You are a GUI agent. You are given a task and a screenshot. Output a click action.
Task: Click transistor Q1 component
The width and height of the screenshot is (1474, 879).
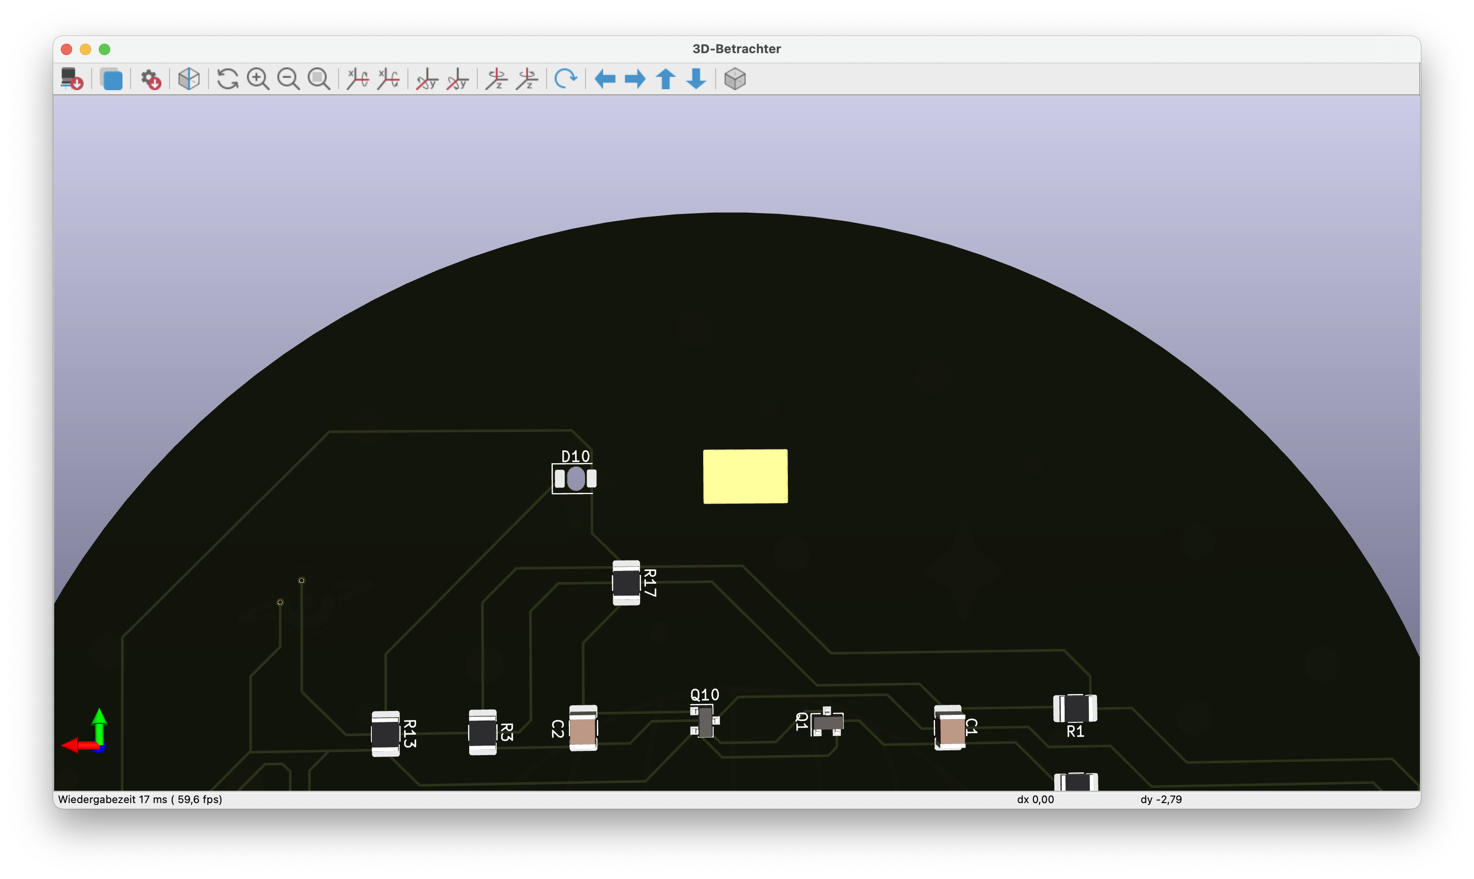[827, 722]
